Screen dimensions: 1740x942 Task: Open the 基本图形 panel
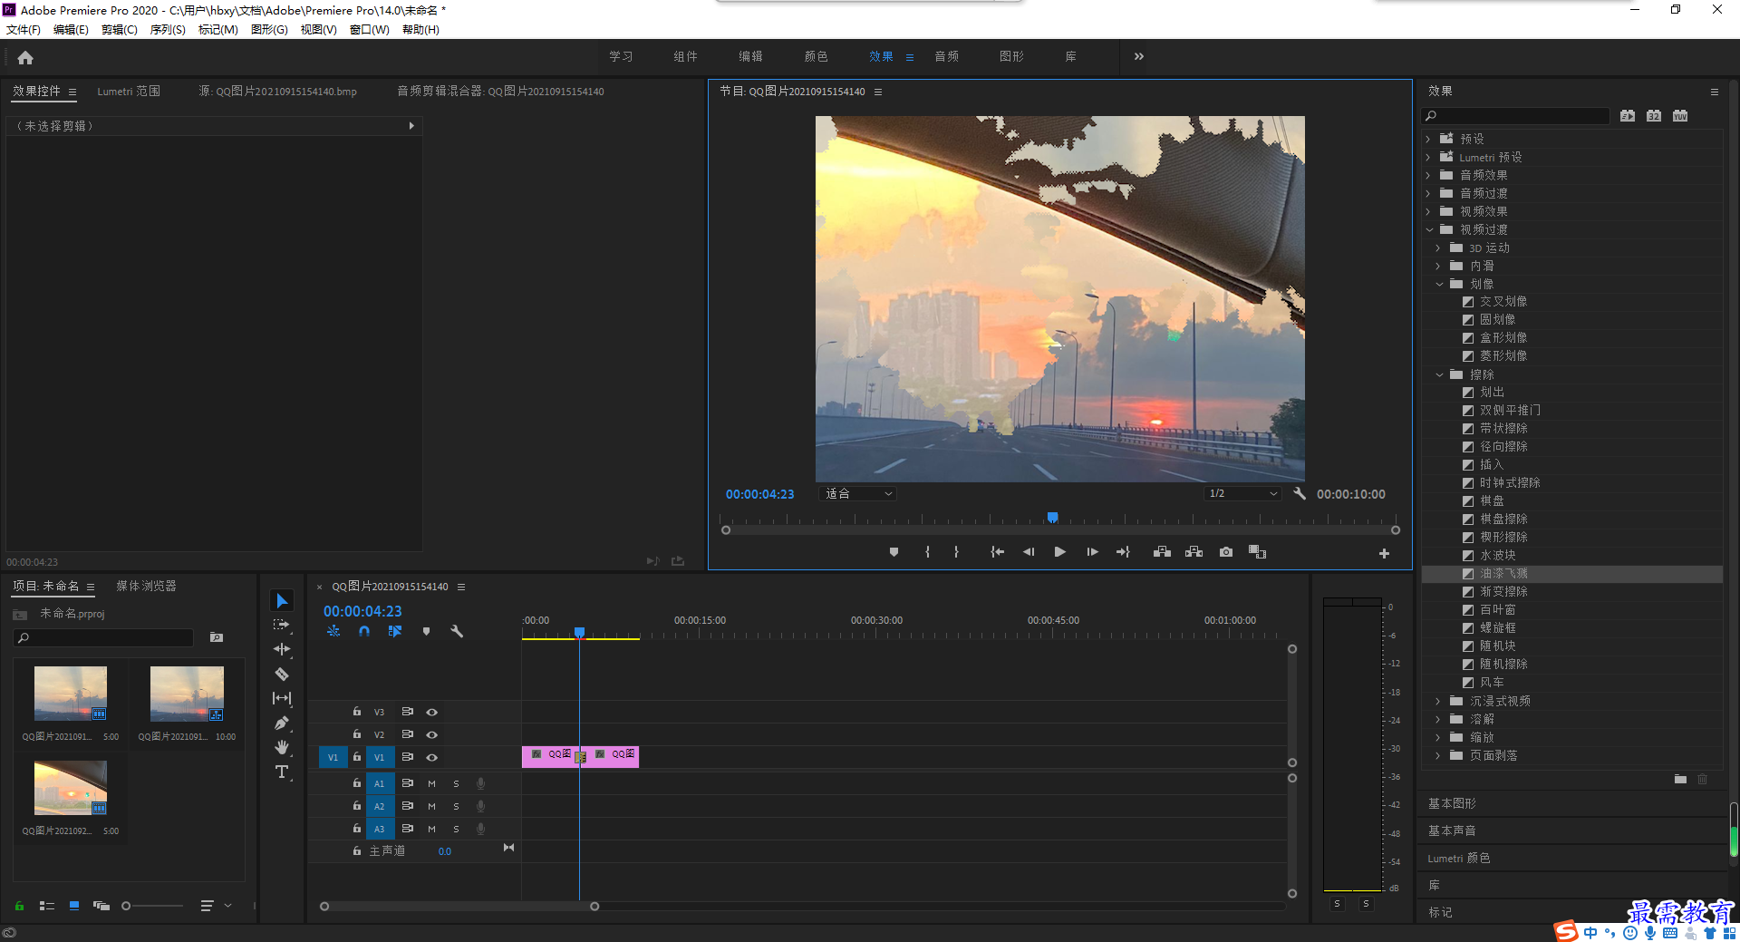click(1452, 804)
